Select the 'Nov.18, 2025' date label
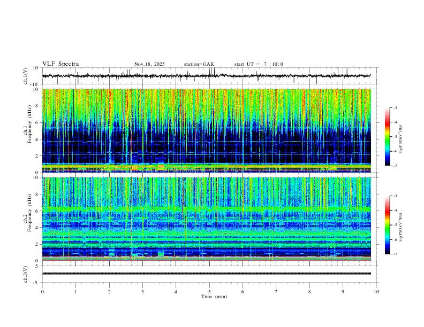This screenshot has height=327, width=424. 149,64
